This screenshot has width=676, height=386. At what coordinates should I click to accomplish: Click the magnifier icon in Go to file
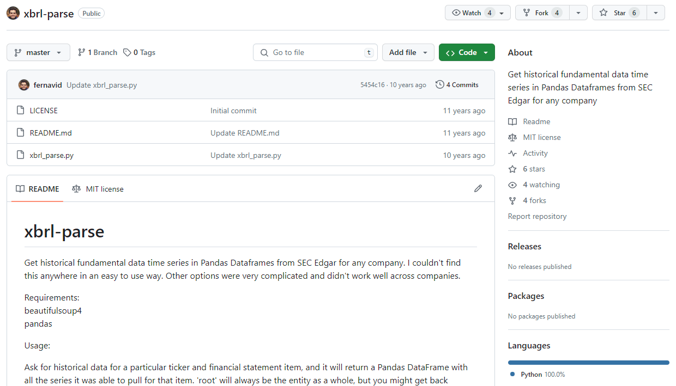pos(264,52)
